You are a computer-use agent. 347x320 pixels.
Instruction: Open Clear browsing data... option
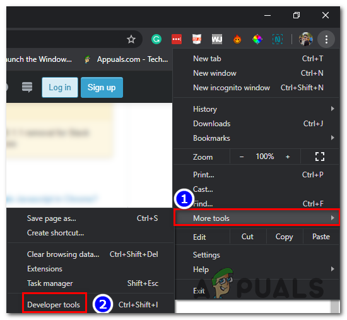91,254
